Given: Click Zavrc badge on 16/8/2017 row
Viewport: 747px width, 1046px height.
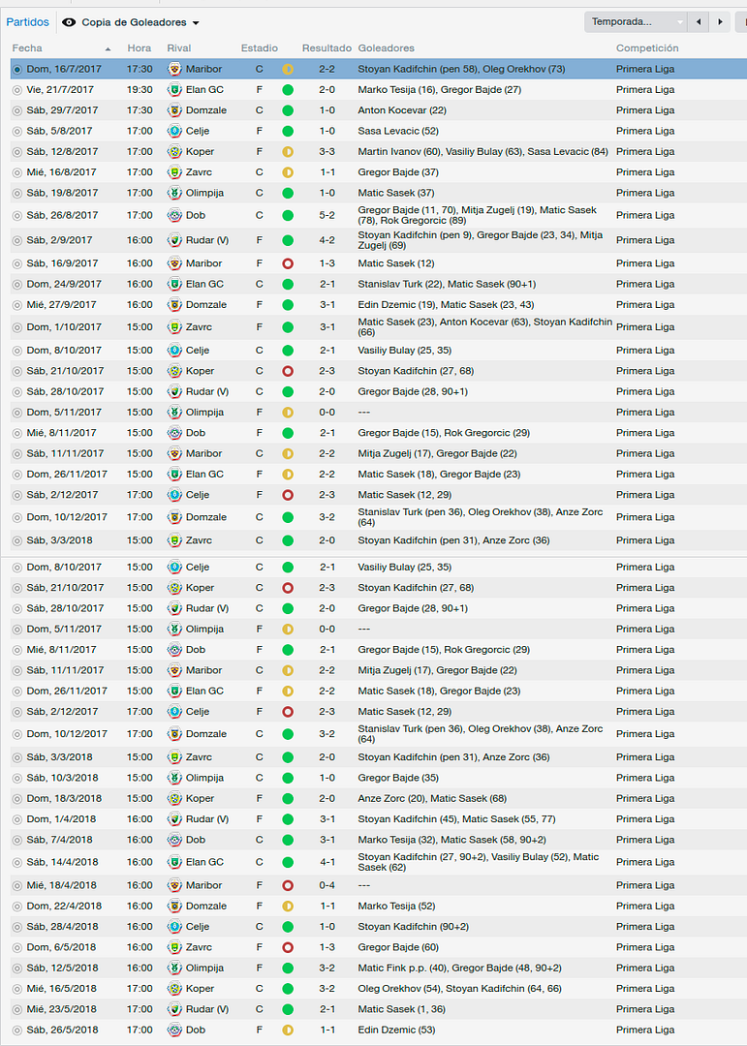Looking at the screenshot, I should click(174, 172).
